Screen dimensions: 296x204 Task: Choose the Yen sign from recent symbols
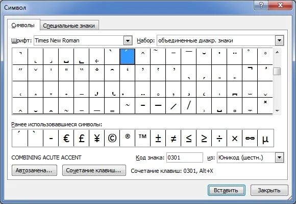[96, 138]
